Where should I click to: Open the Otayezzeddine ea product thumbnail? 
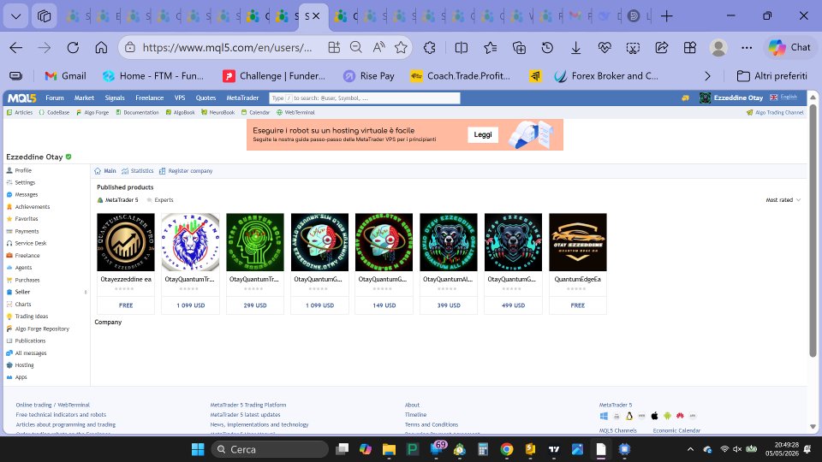point(126,242)
